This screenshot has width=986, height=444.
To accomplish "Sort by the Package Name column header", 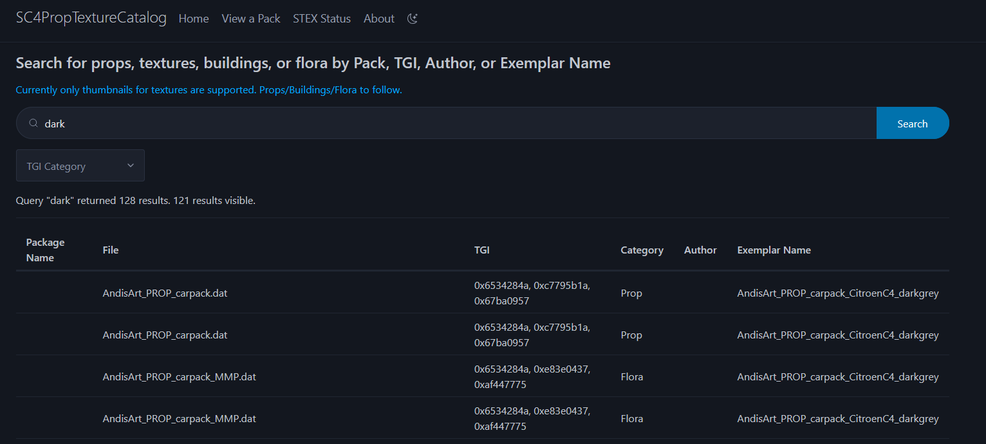I will pos(45,250).
